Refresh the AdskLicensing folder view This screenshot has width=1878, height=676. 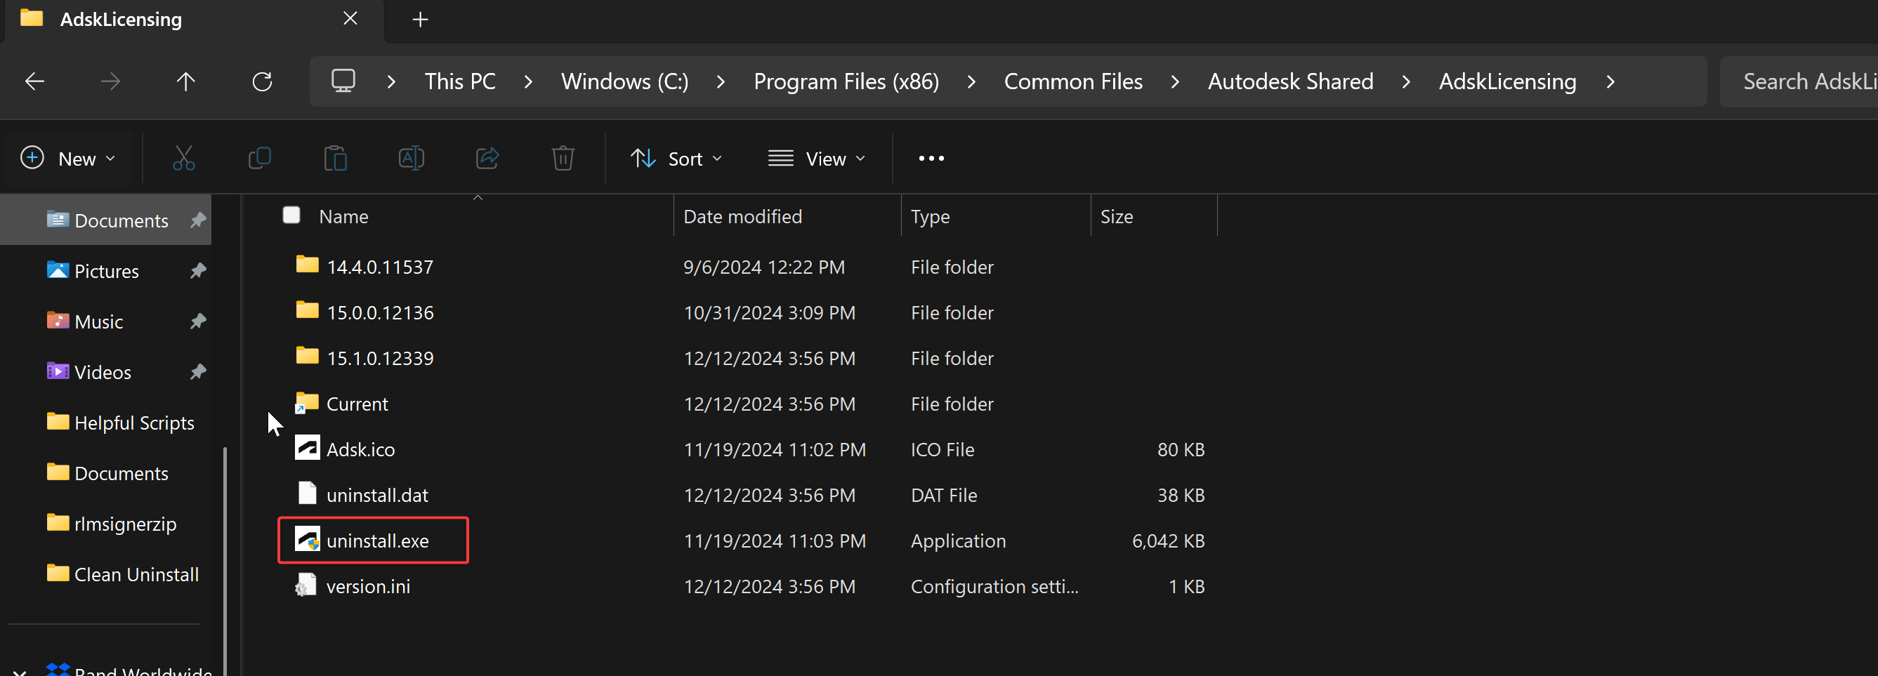coord(263,81)
